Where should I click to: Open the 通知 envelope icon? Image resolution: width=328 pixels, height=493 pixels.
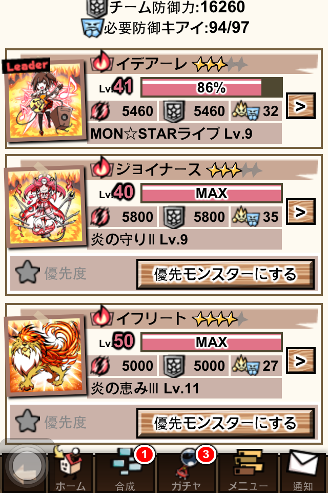tap(303, 471)
